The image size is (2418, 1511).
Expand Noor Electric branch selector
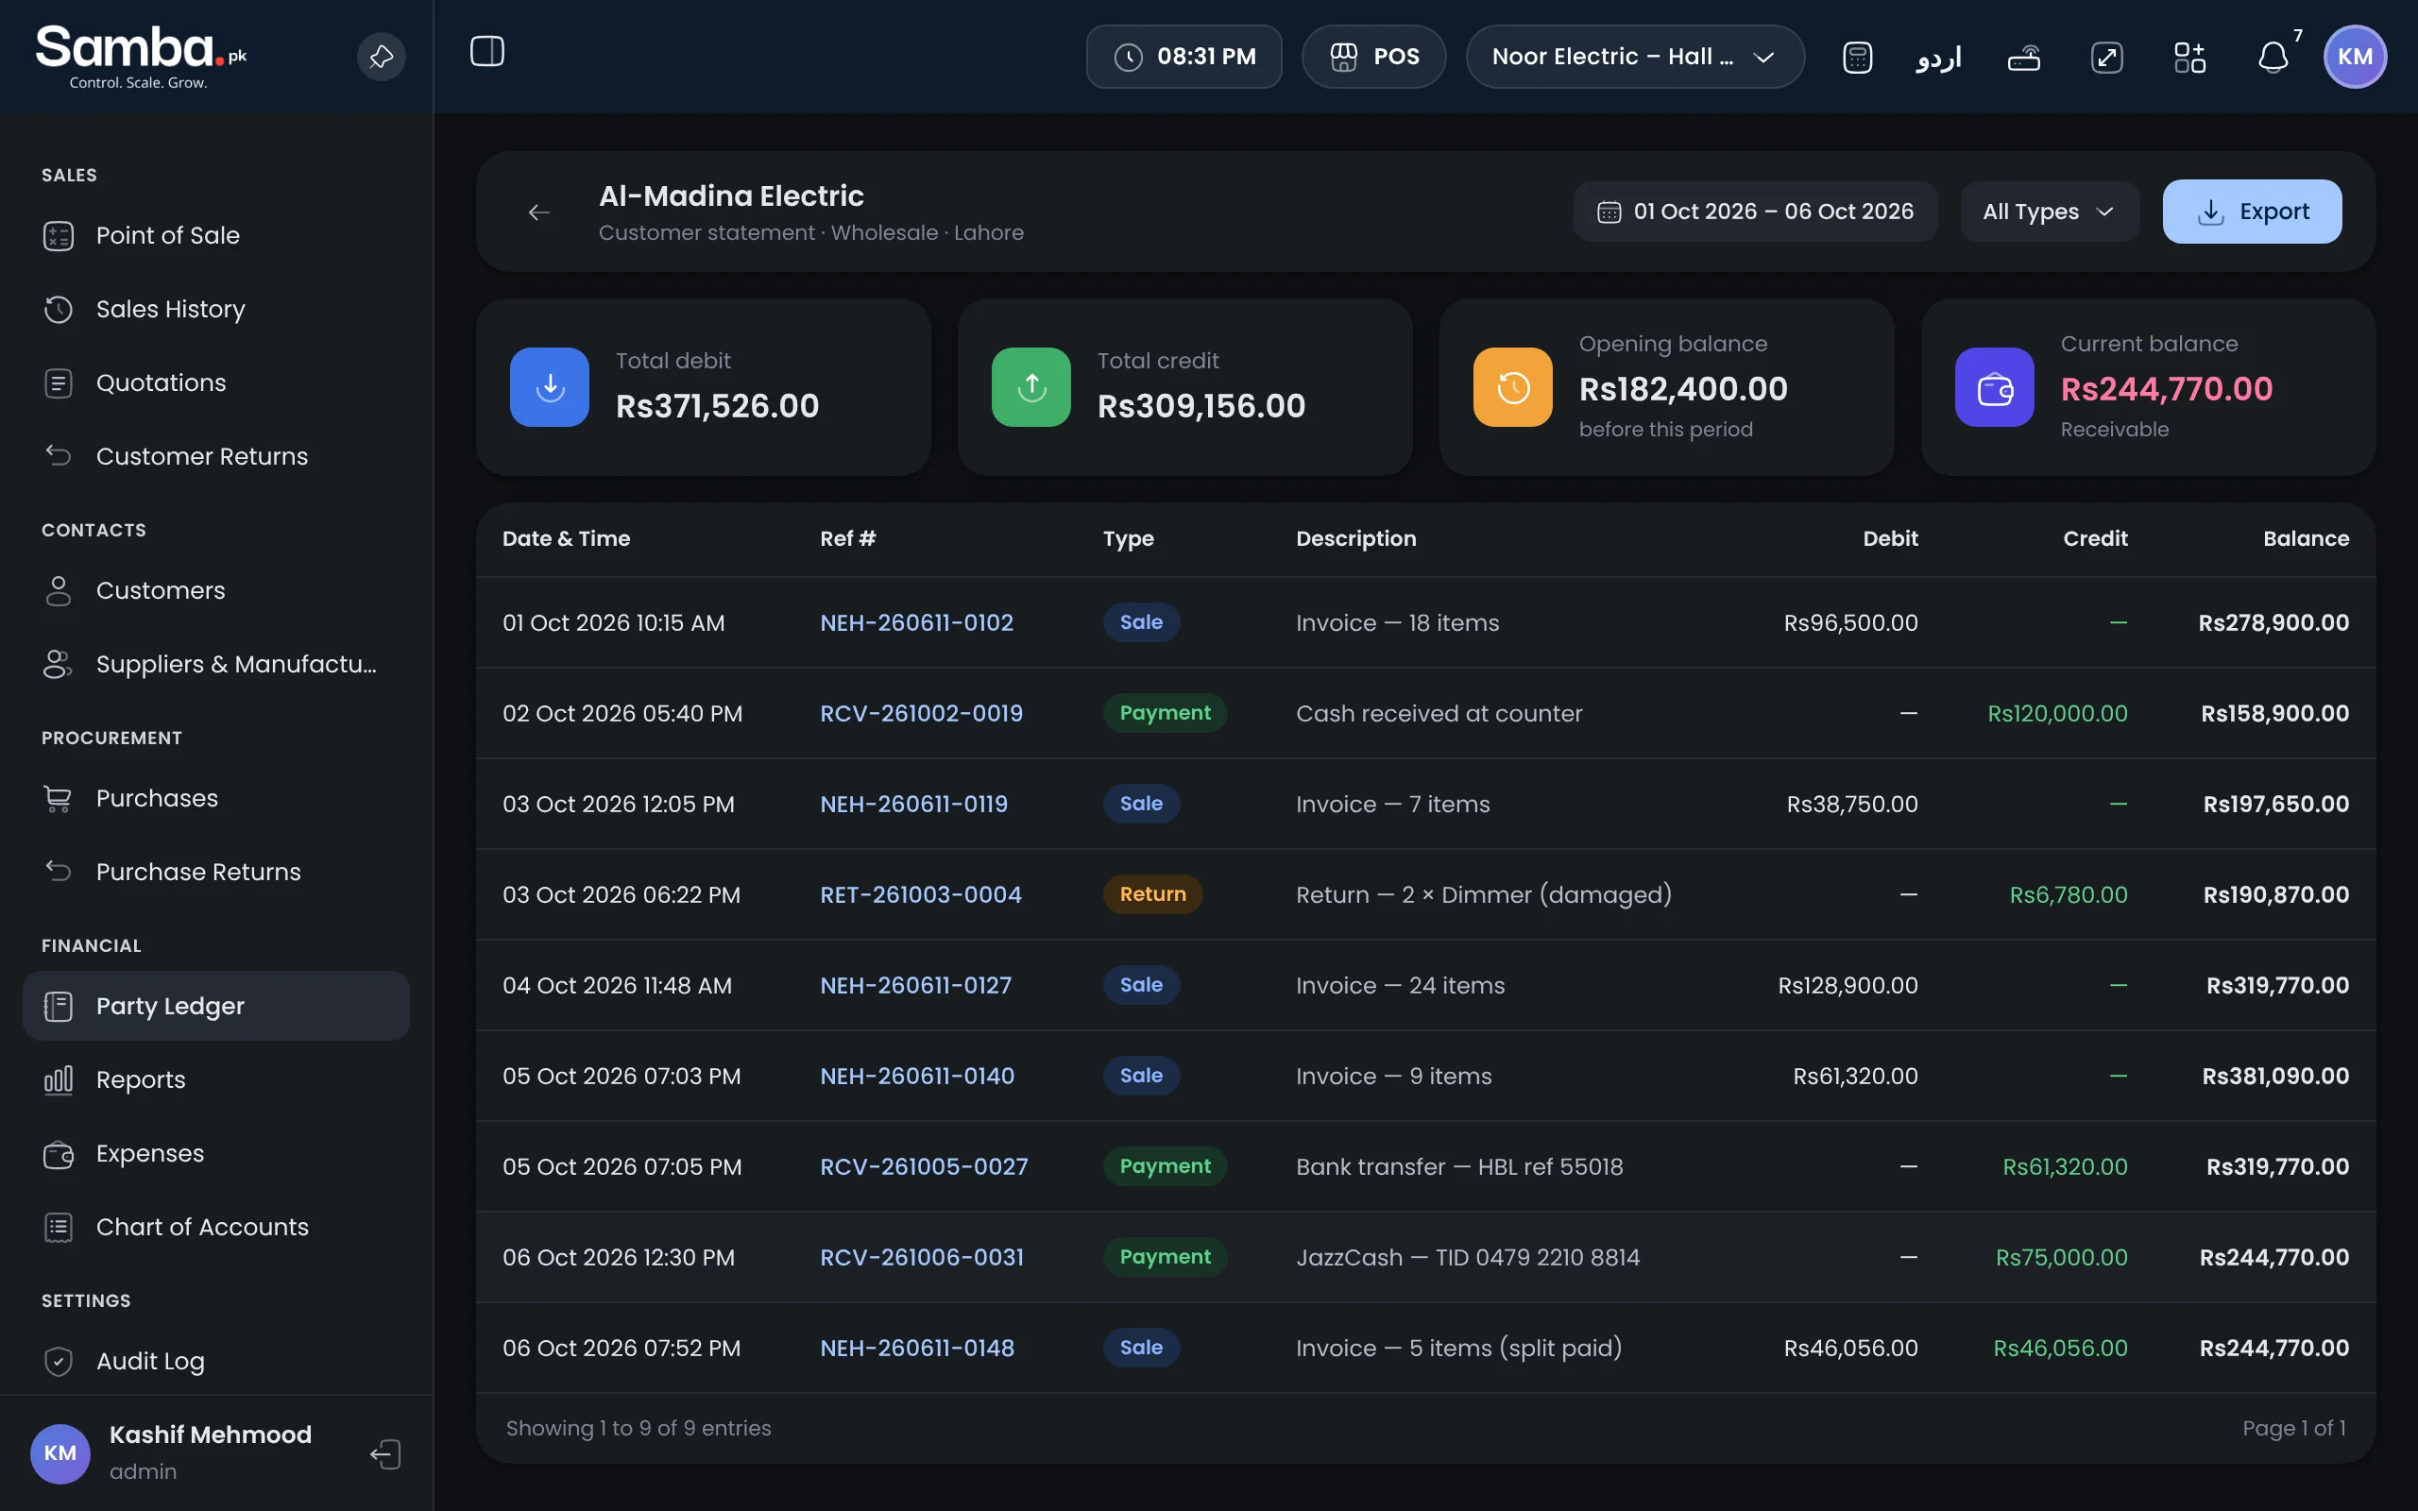coord(1635,57)
